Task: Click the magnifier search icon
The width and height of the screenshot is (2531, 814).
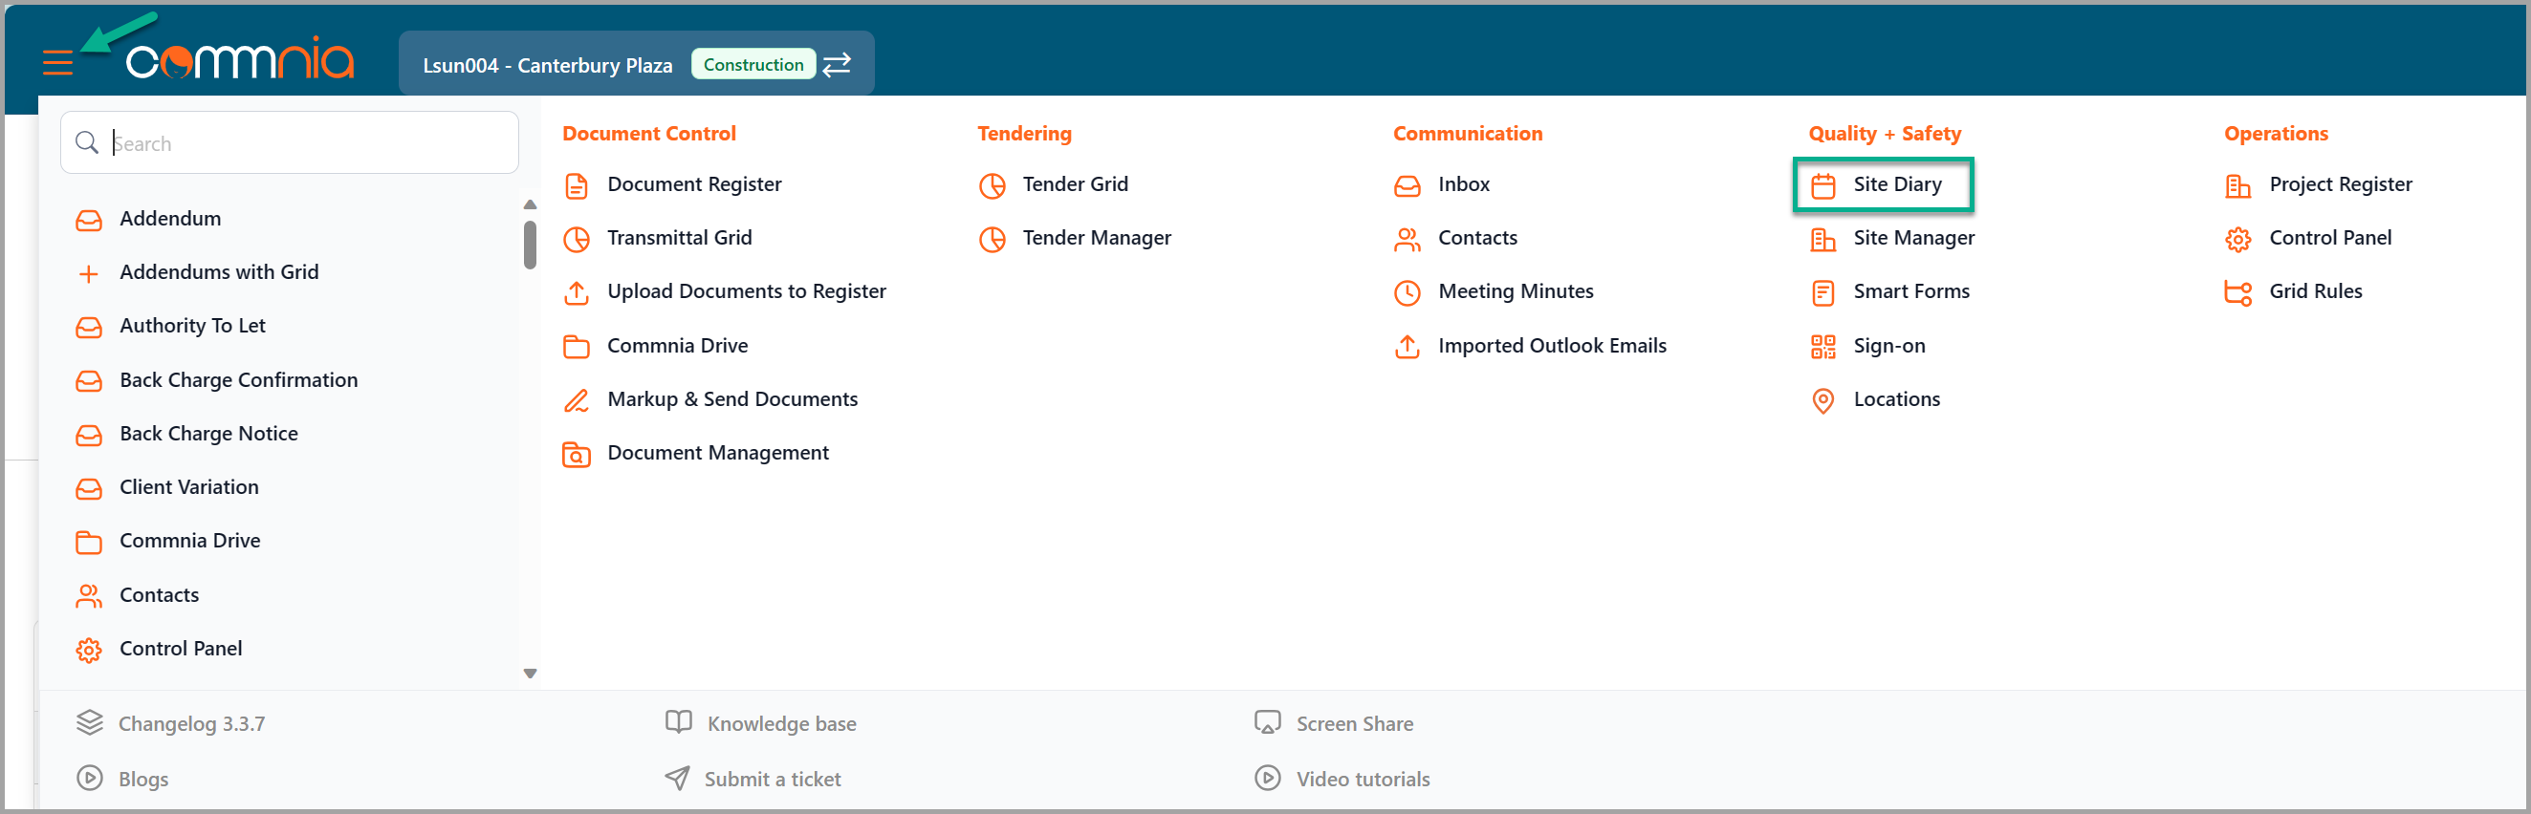Action: [x=87, y=143]
